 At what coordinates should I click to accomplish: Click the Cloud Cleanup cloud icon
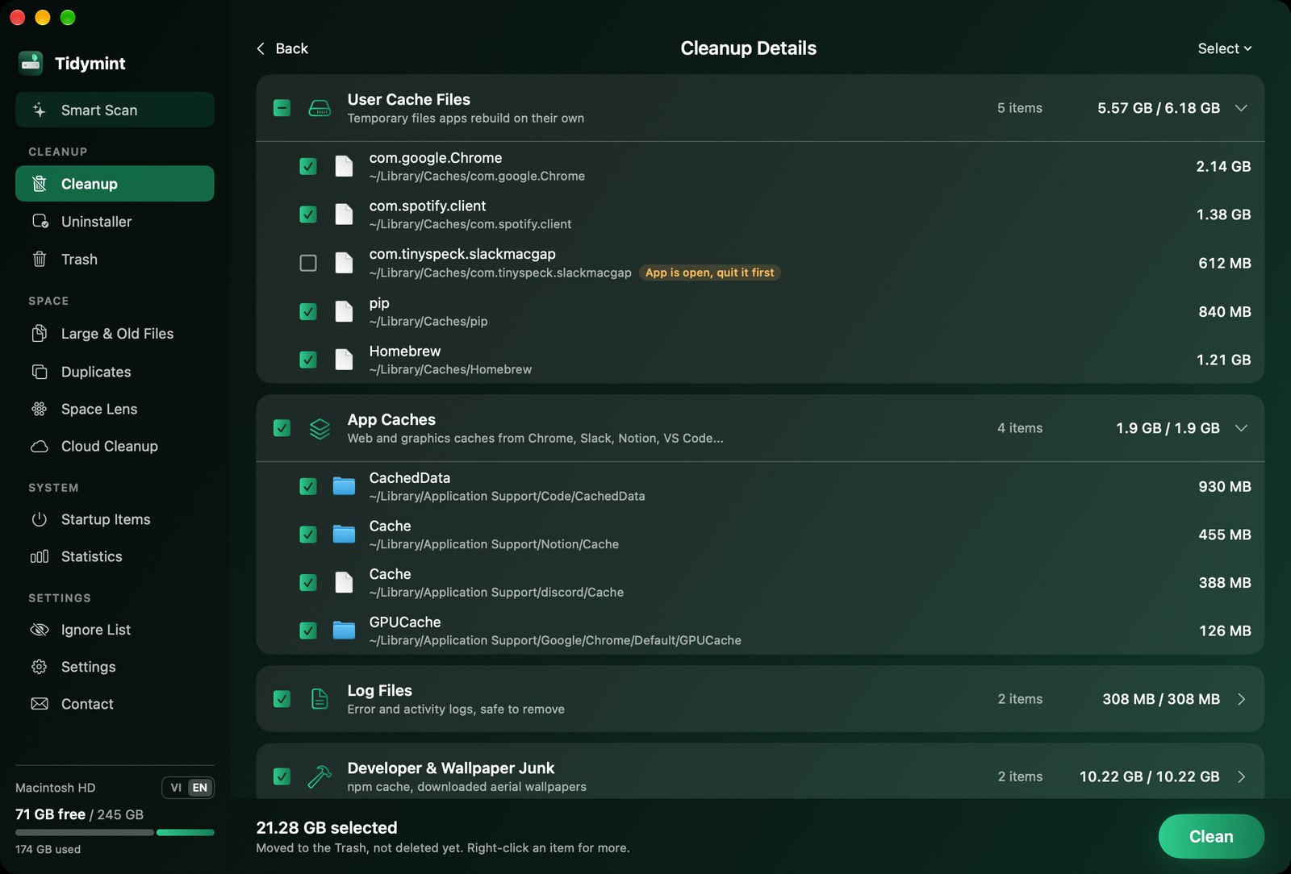coord(40,446)
